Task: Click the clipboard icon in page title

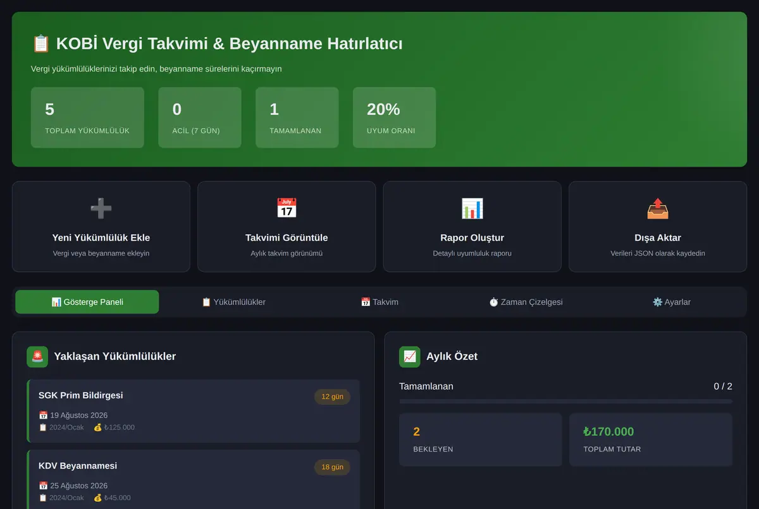Action: point(40,44)
